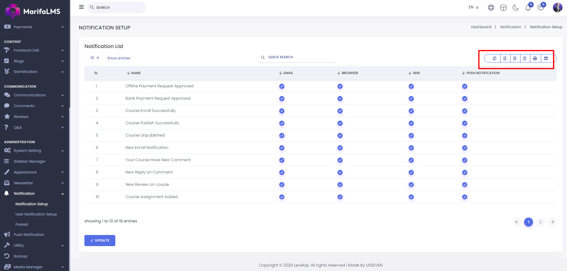Open the bell notifications in header
The image size is (567, 271).
click(x=528, y=8)
